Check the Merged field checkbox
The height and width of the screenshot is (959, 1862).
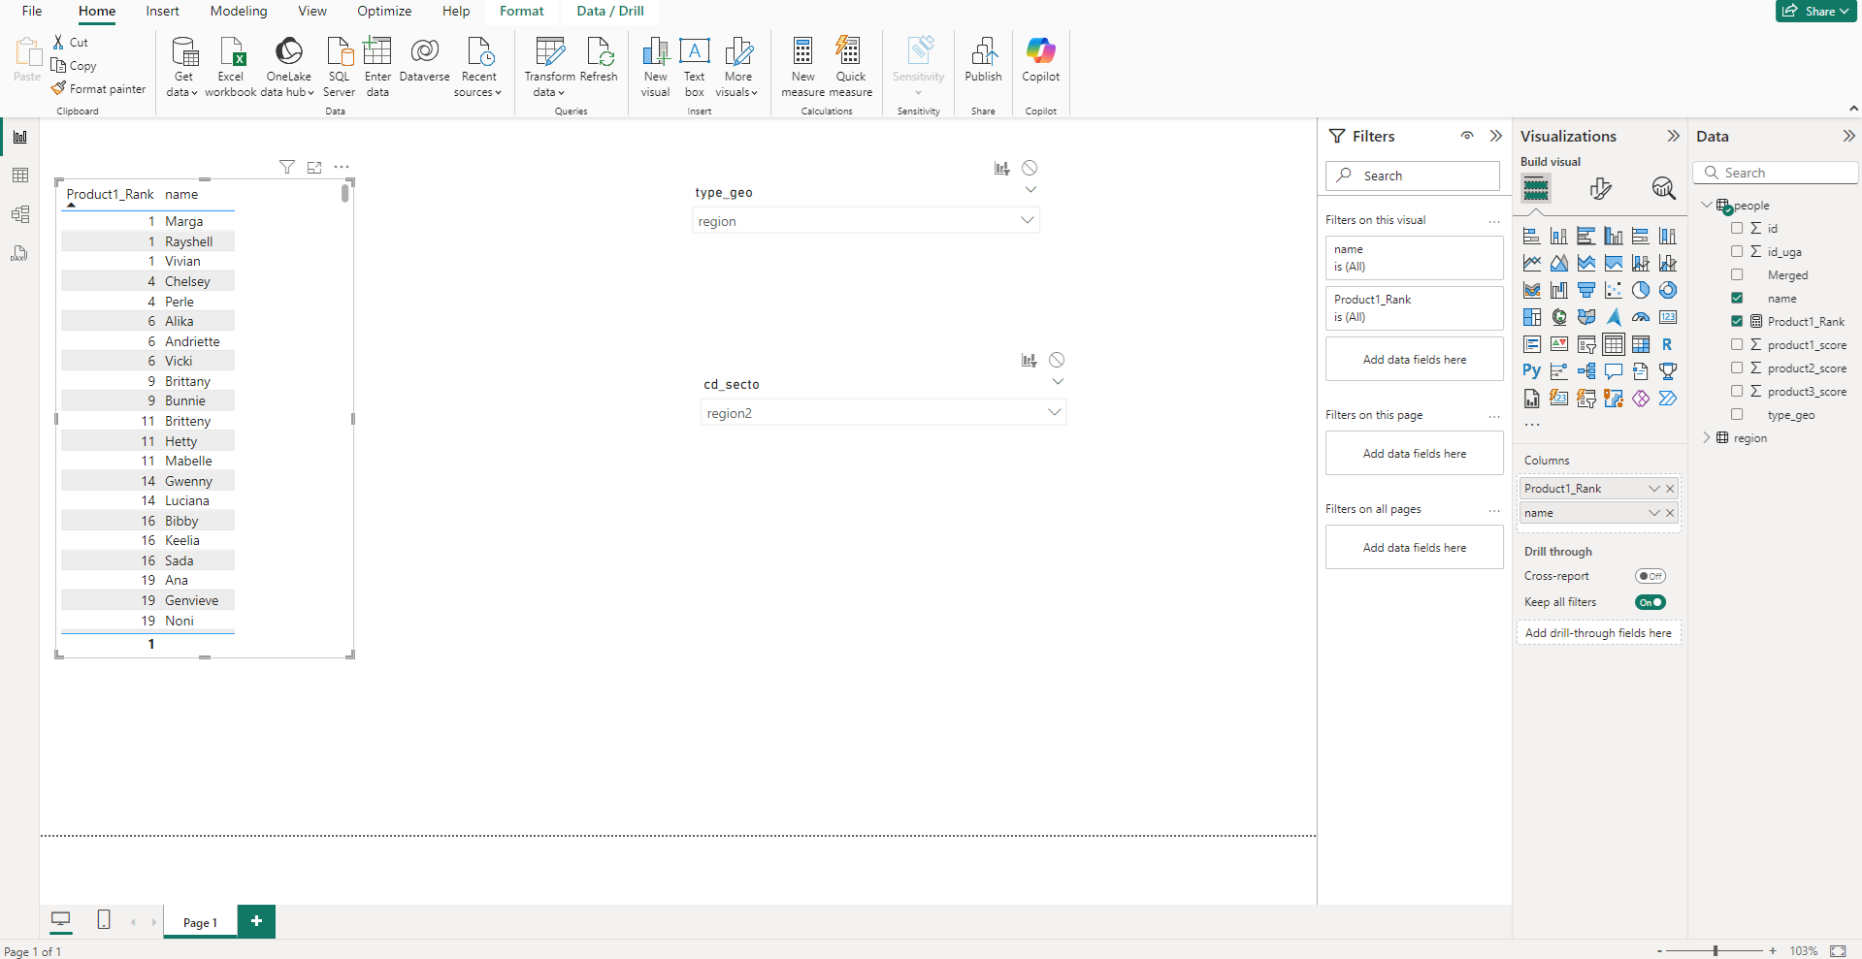point(1737,275)
